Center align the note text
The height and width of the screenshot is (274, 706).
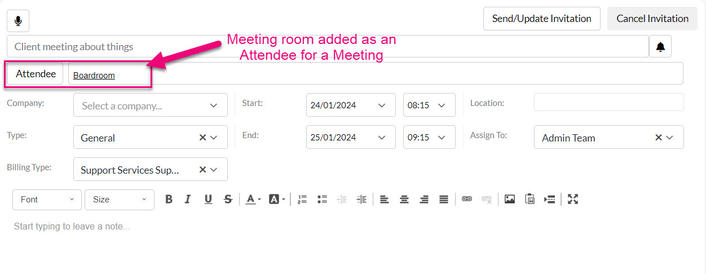click(x=404, y=199)
